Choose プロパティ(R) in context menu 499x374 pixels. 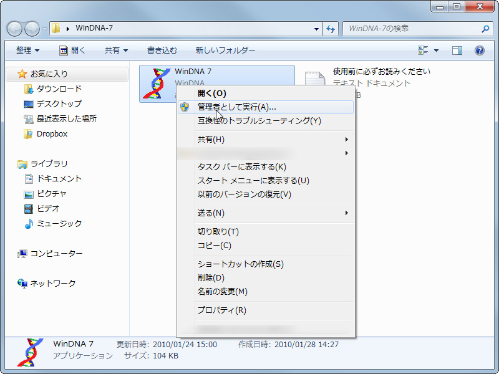coord(266,310)
